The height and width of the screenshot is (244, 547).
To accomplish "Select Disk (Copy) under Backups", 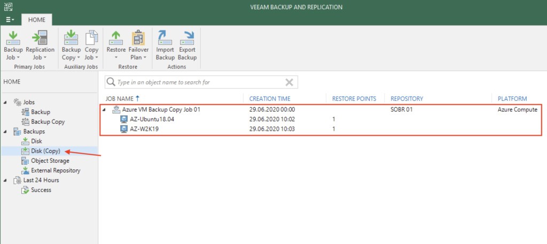I will [45, 151].
